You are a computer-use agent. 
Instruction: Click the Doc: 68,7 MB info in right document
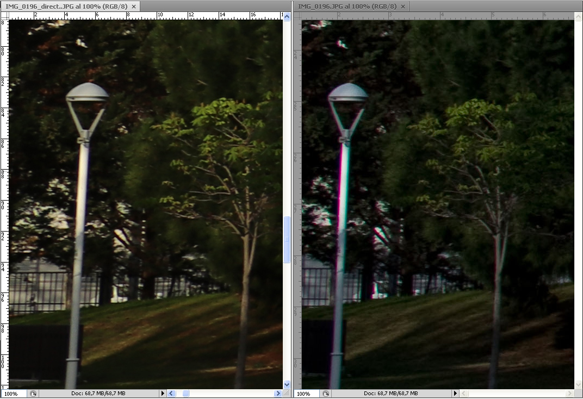390,393
